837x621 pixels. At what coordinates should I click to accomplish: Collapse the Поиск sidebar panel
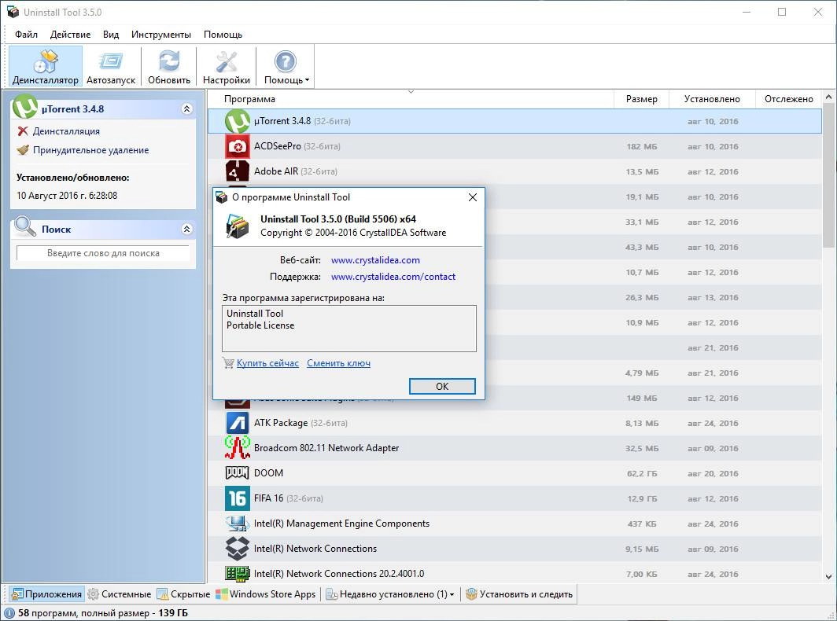[x=187, y=229]
